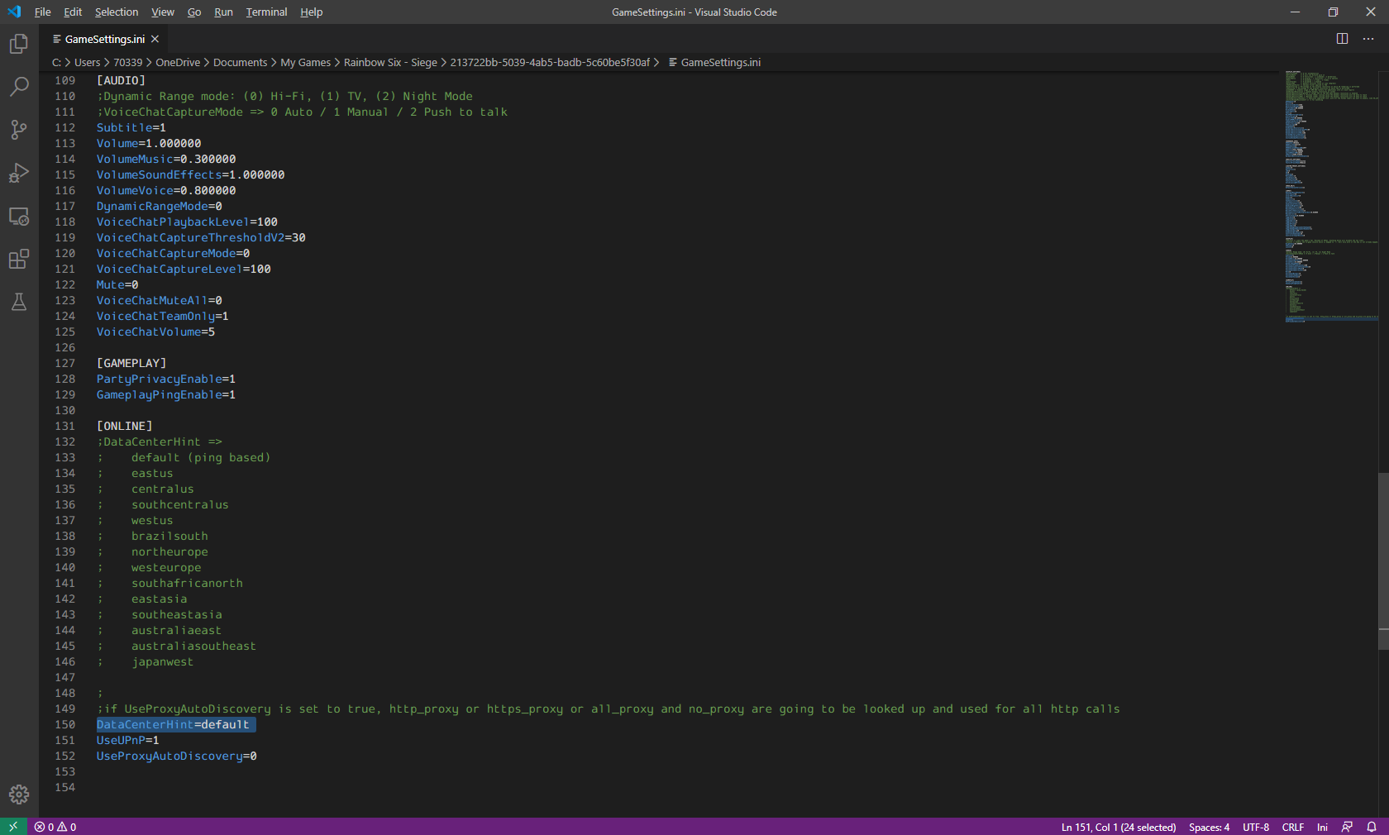Open the Explorer view in activity bar
The width and height of the screenshot is (1389, 835).
(x=19, y=44)
